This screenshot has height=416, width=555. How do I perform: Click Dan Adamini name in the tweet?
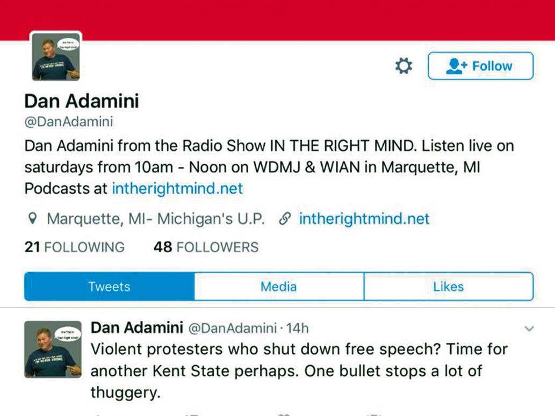click(x=137, y=327)
